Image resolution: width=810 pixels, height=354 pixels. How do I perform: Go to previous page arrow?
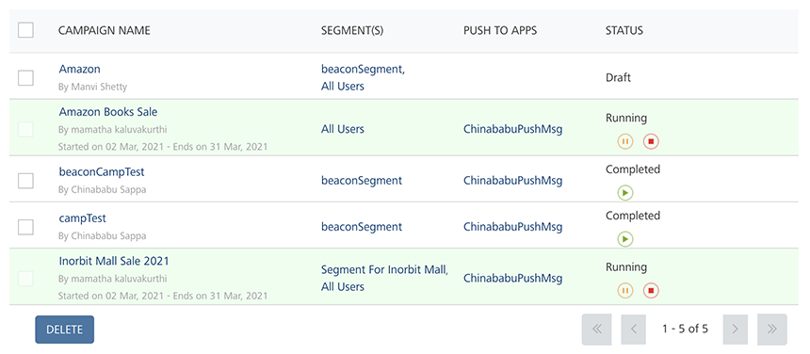pos(634,330)
